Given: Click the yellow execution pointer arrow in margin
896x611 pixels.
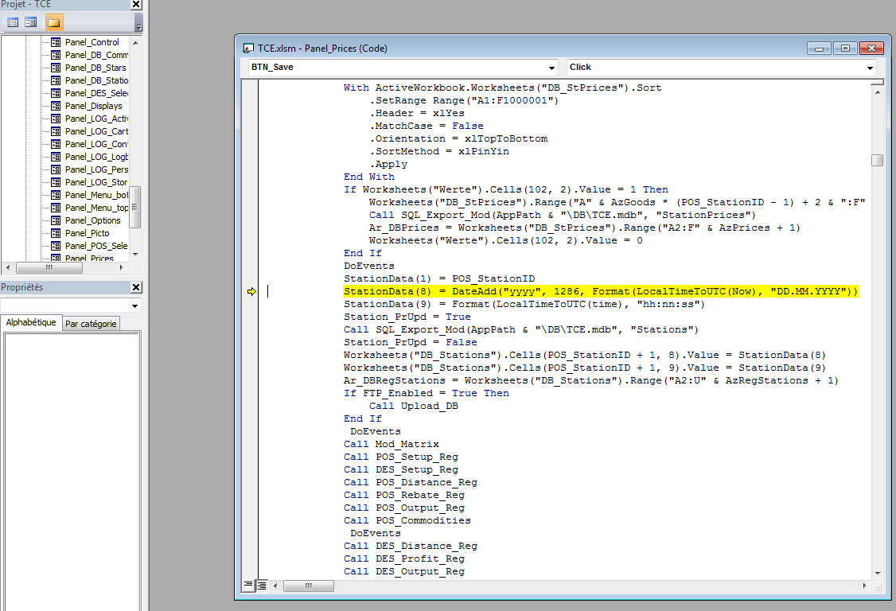Looking at the screenshot, I should click(x=252, y=291).
